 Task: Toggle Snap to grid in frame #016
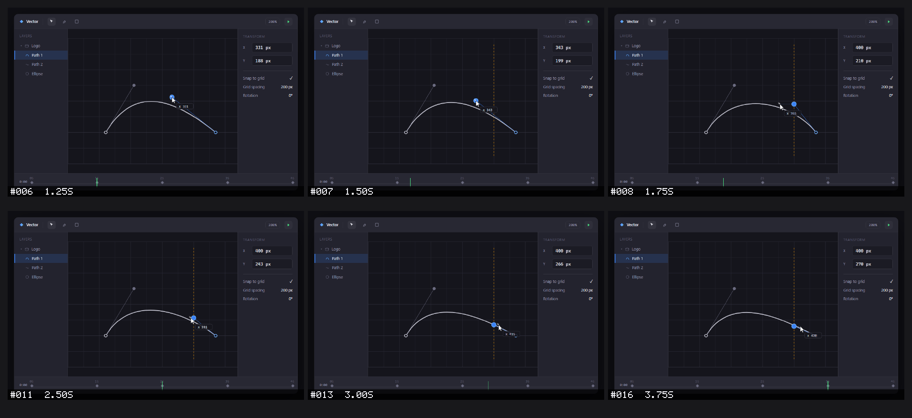891,282
